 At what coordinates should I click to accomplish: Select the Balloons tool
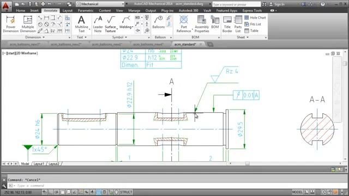click(x=159, y=22)
